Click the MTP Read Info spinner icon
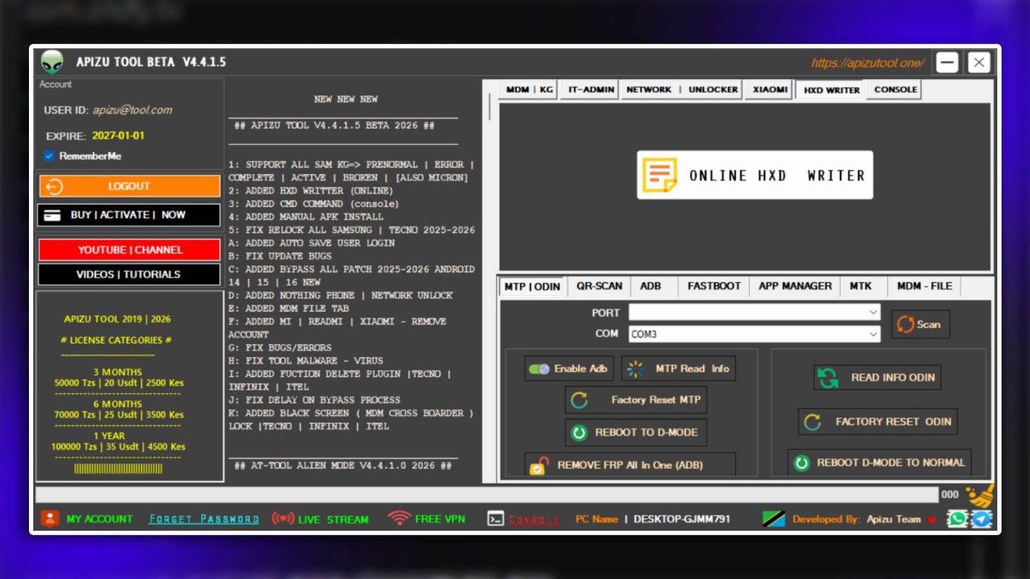The width and height of the screenshot is (1030, 579). (x=636, y=368)
